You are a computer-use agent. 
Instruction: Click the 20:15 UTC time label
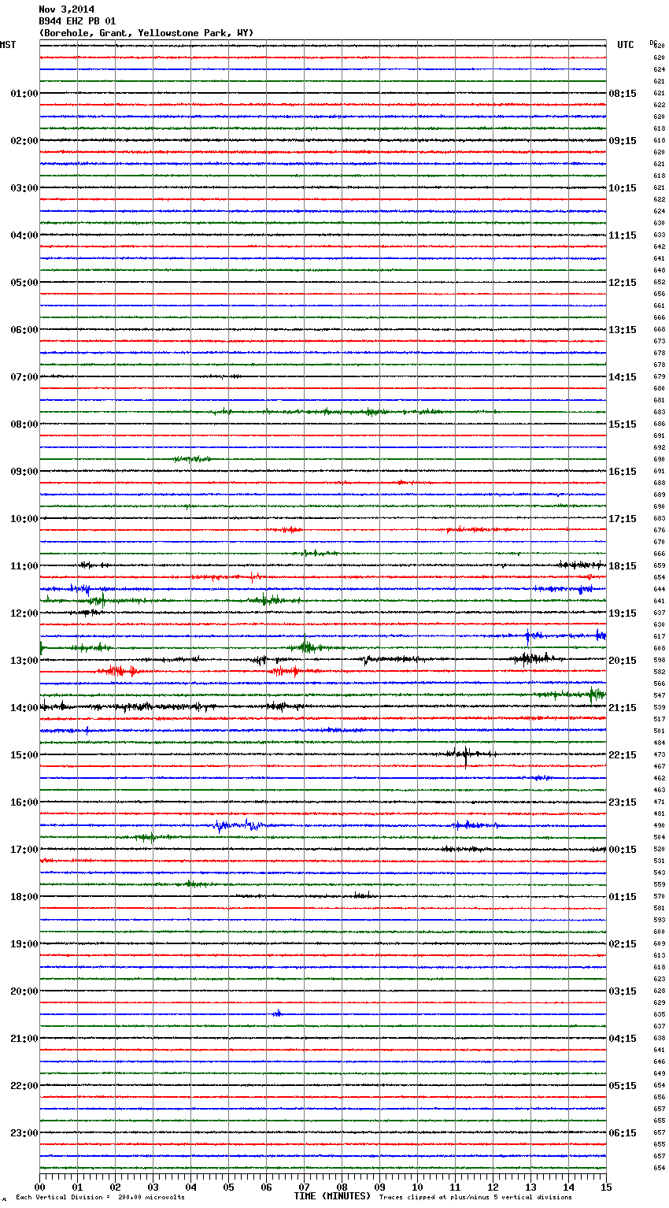tap(623, 661)
